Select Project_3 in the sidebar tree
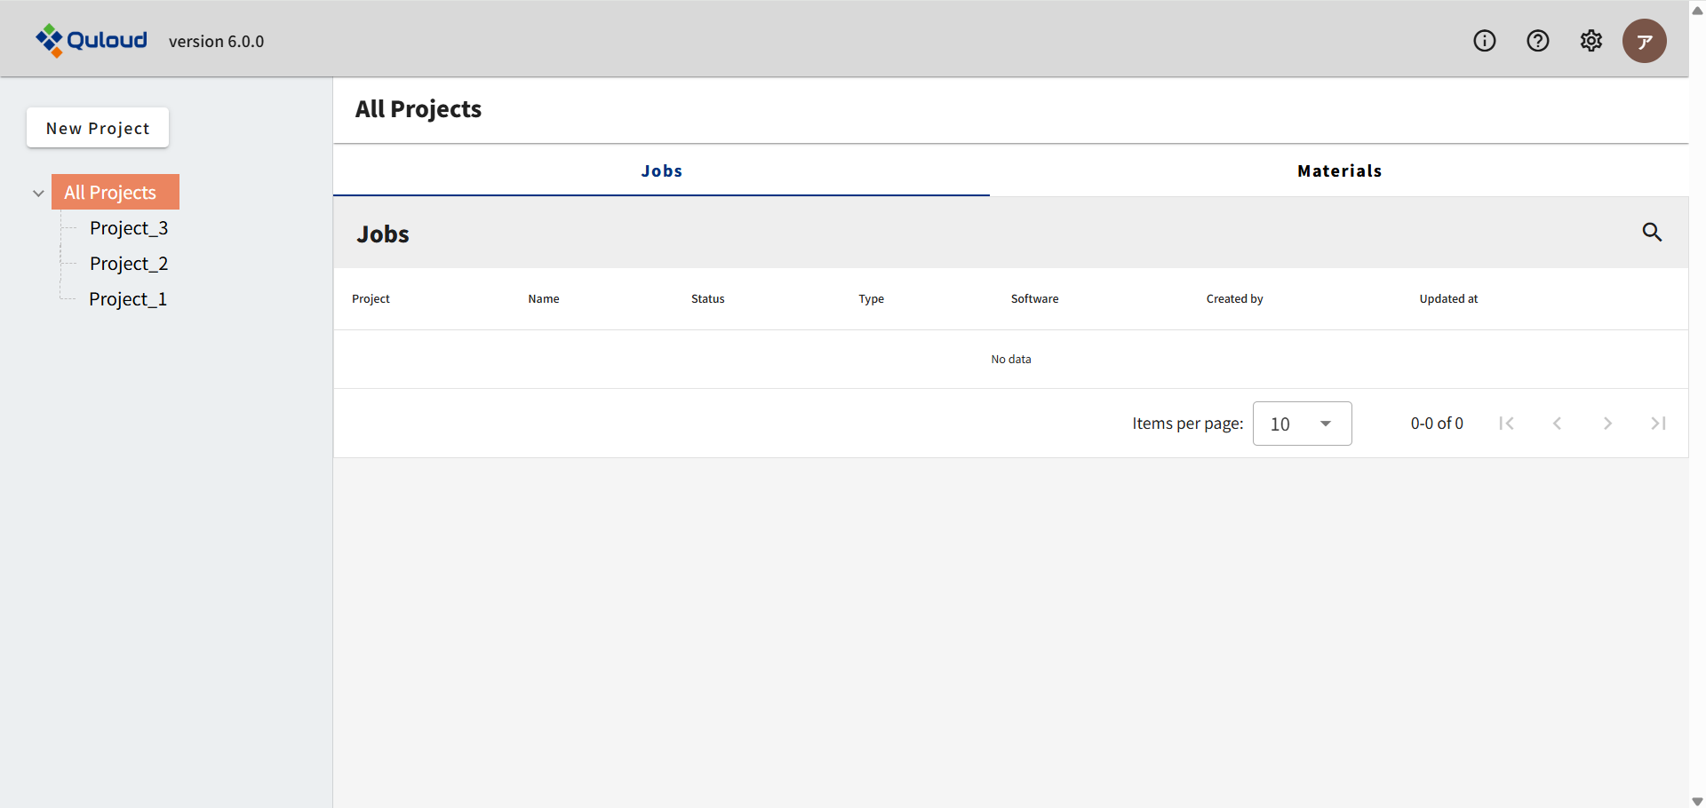Image resolution: width=1706 pixels, height=808 pixels. (x=129, y=228)
